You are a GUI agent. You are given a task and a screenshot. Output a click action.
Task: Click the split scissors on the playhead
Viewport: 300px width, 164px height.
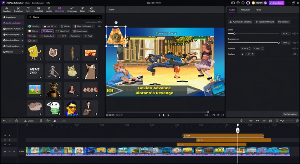click(238, 131)
